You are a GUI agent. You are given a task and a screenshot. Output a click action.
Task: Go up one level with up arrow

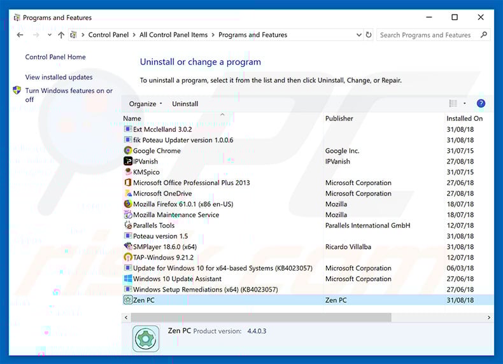tap(61, 34)
